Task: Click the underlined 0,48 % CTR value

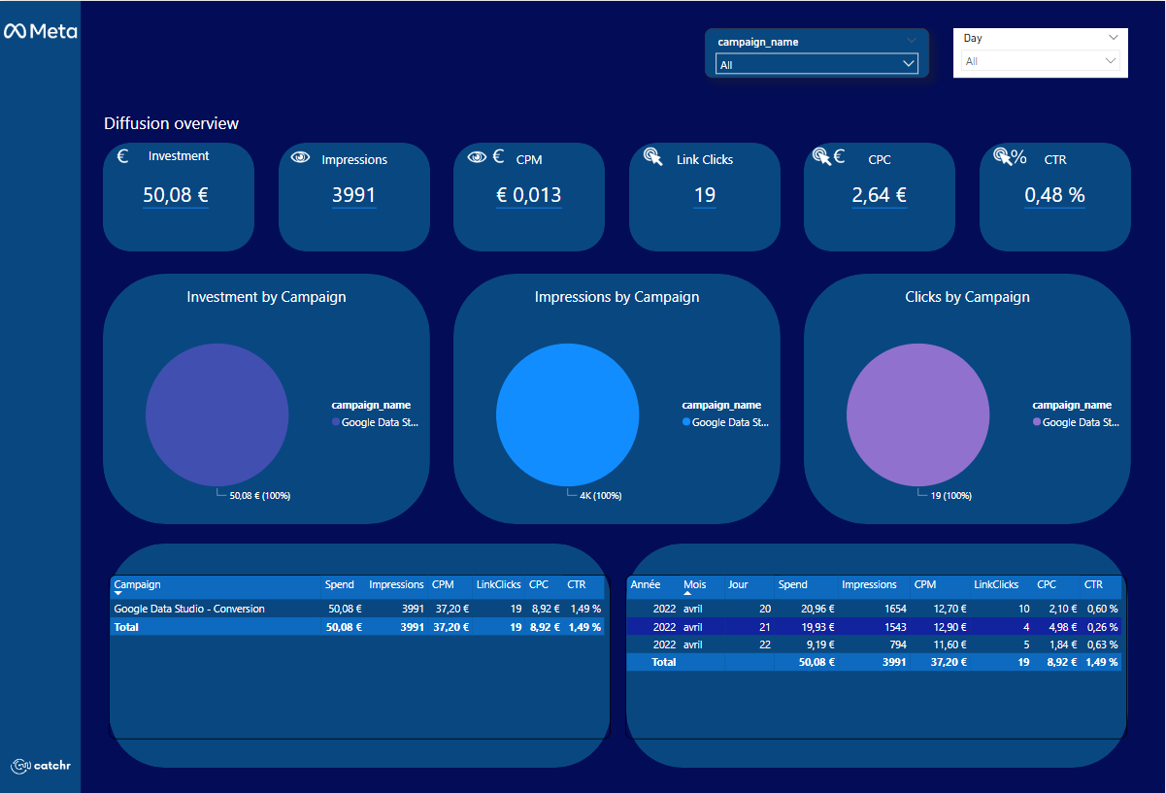Action: coord(1054,195)
